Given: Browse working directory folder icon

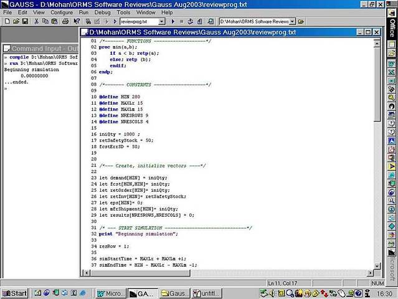Looking at the screenshot, I should 301,22.
